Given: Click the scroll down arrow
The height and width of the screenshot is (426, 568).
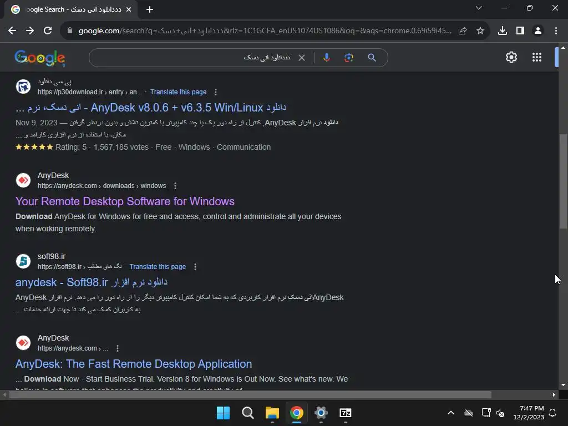Looking at the screenshot, I should click(x=563, y=385).
